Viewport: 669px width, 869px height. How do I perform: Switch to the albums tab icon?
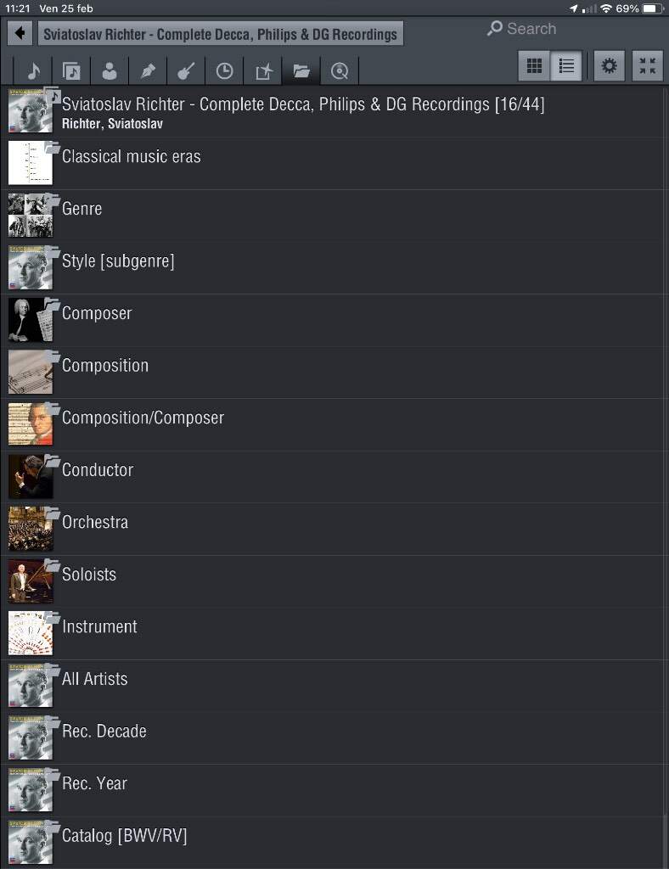(71, 71)
